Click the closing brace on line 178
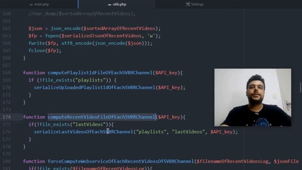 point(24,146)
